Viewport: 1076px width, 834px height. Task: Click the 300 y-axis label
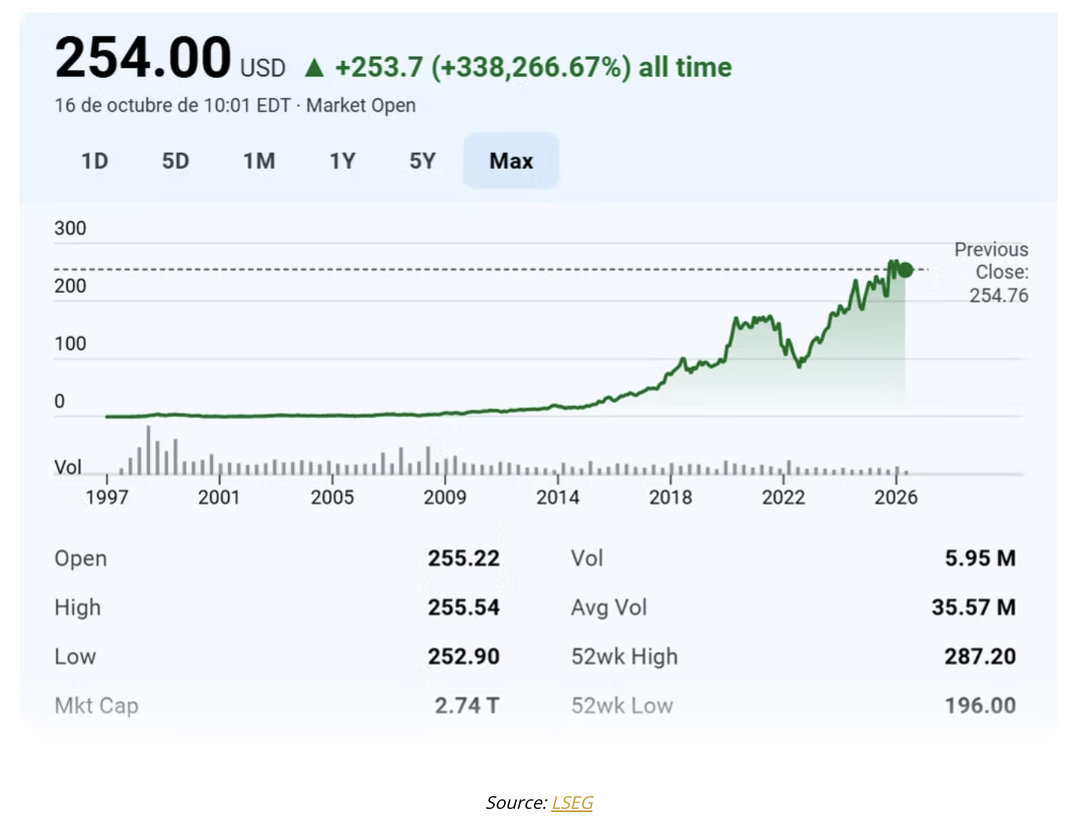point(70,229)
